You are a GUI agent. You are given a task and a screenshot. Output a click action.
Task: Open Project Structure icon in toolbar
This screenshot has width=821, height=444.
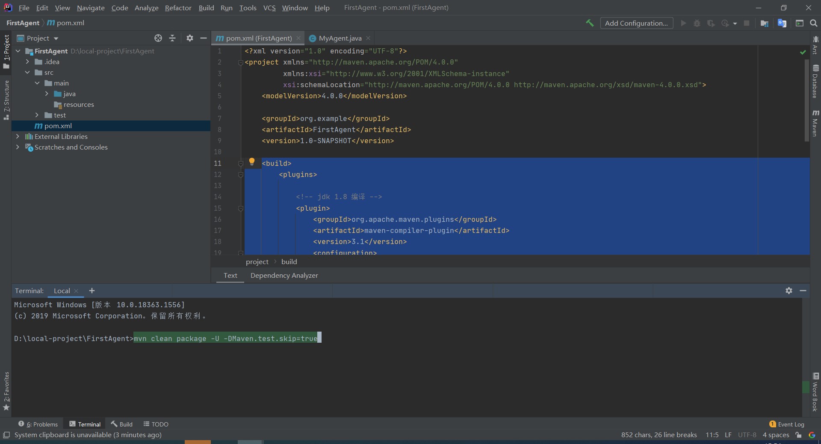[765, 23]
